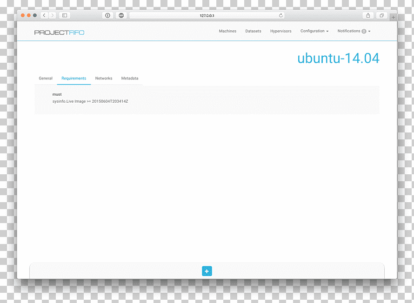The height and width of the screenshot is (303, 414).
Task: Close the Safari window
Action: click(x=23, y=15)
